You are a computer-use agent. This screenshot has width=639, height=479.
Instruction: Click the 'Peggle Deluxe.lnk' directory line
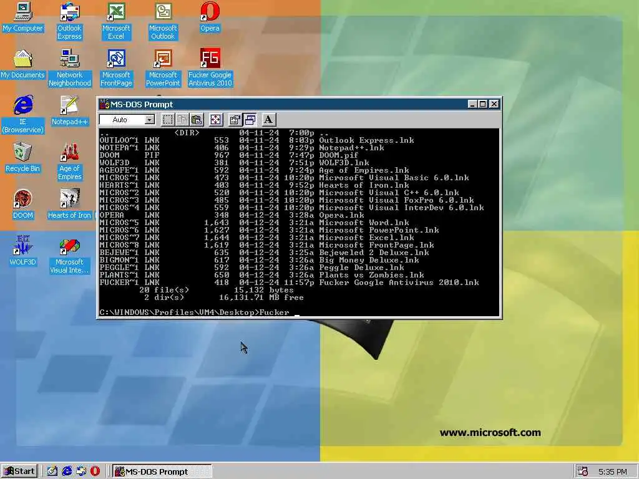pyautogui.click(x=252, y=267)
